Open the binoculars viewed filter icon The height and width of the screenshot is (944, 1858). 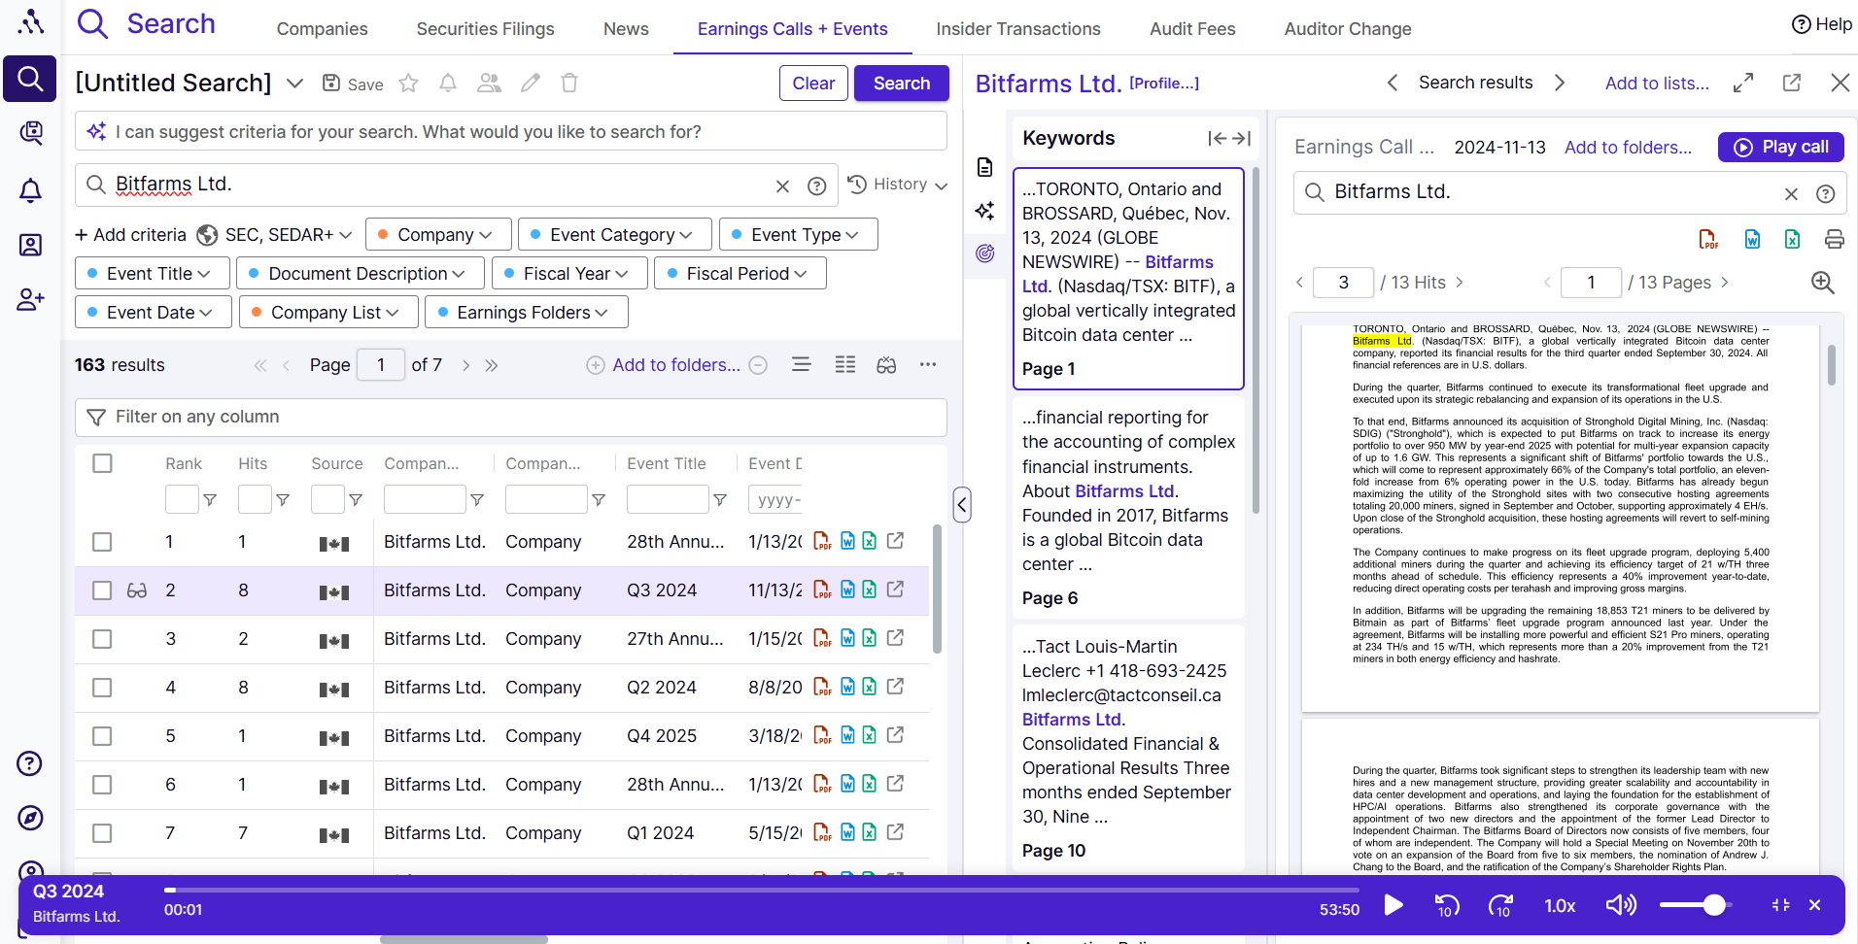(x=886, y=365)
